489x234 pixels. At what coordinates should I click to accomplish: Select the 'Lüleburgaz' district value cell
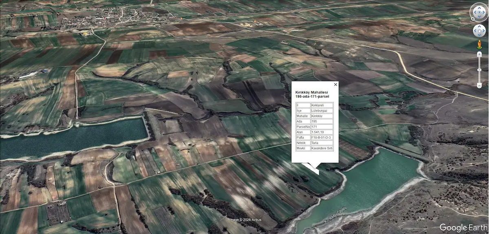click(322, 110)
